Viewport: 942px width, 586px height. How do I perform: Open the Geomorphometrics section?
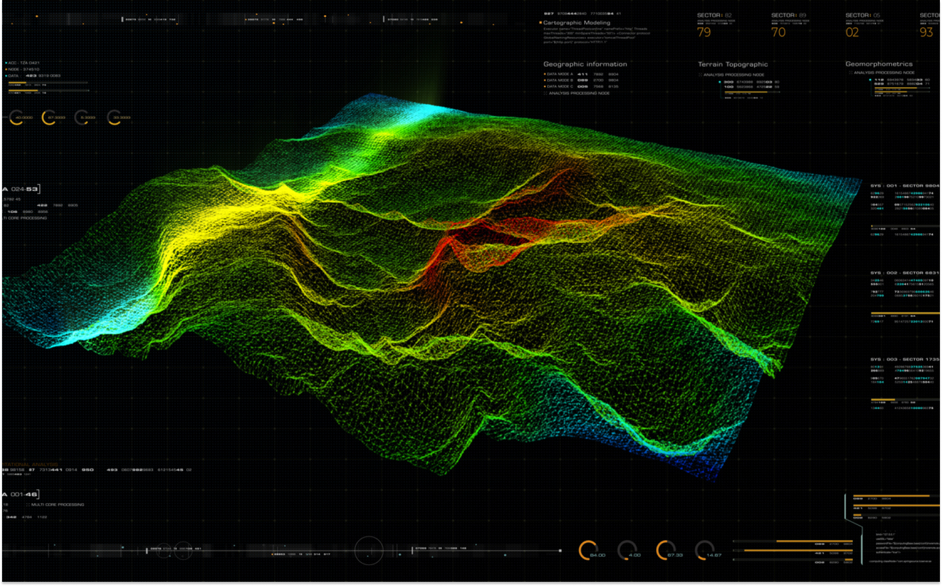879,64
